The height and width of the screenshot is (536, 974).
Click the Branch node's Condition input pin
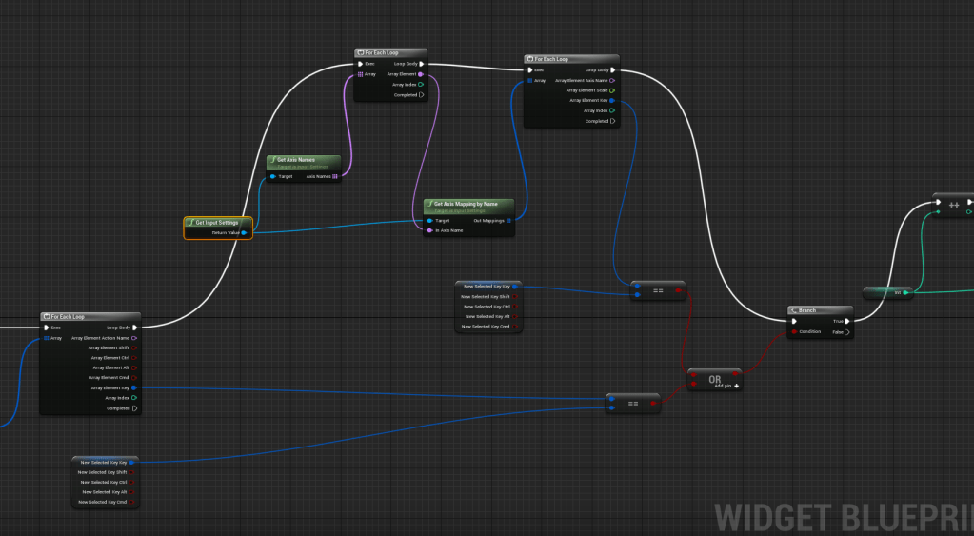(794, 332)
